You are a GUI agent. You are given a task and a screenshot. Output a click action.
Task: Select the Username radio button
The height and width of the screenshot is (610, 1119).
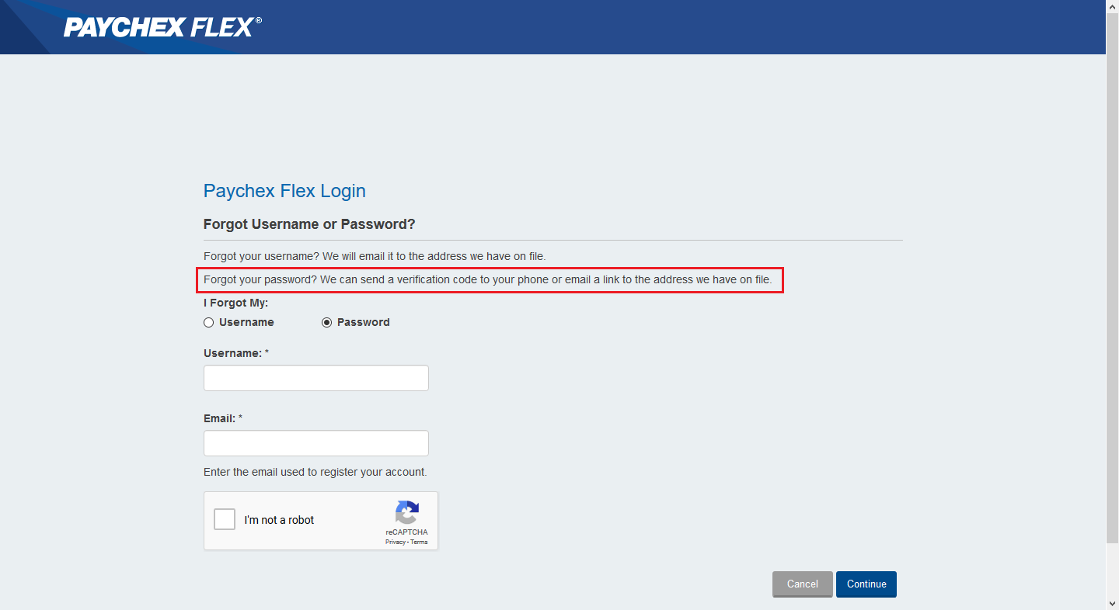coord(208,322)
